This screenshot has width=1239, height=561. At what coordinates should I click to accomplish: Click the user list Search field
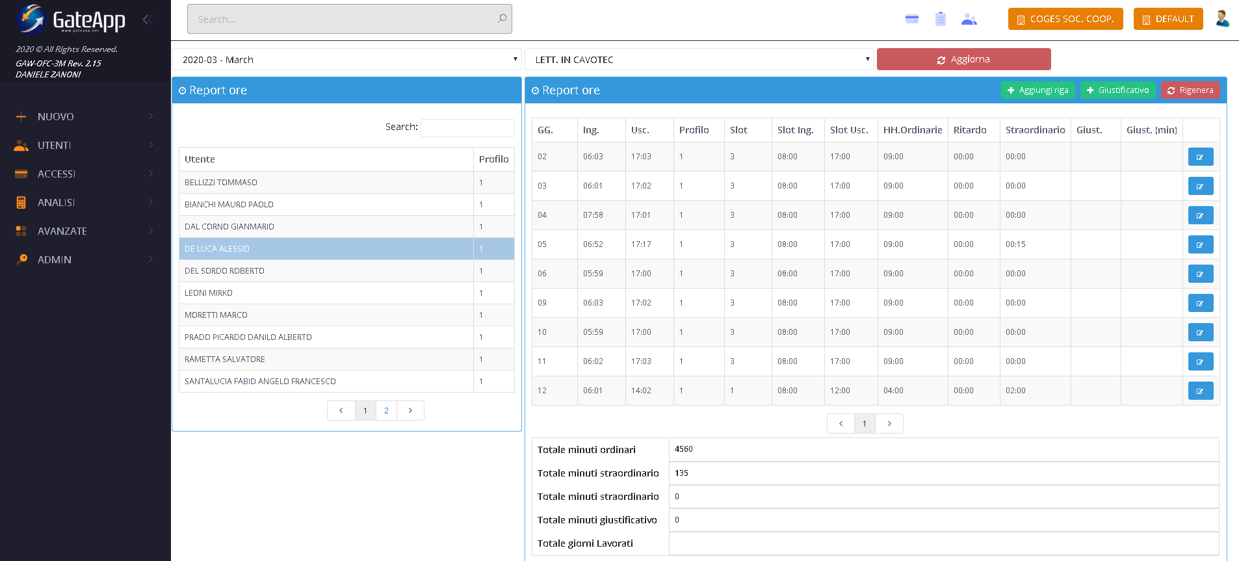(x=467, y=127)
